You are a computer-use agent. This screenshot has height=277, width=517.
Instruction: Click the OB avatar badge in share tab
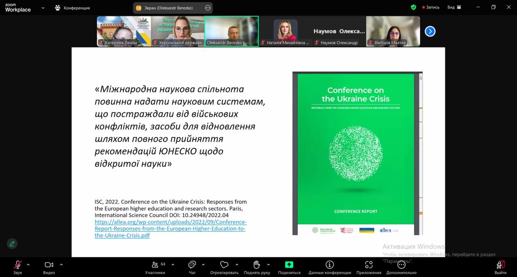click(139, 8)
